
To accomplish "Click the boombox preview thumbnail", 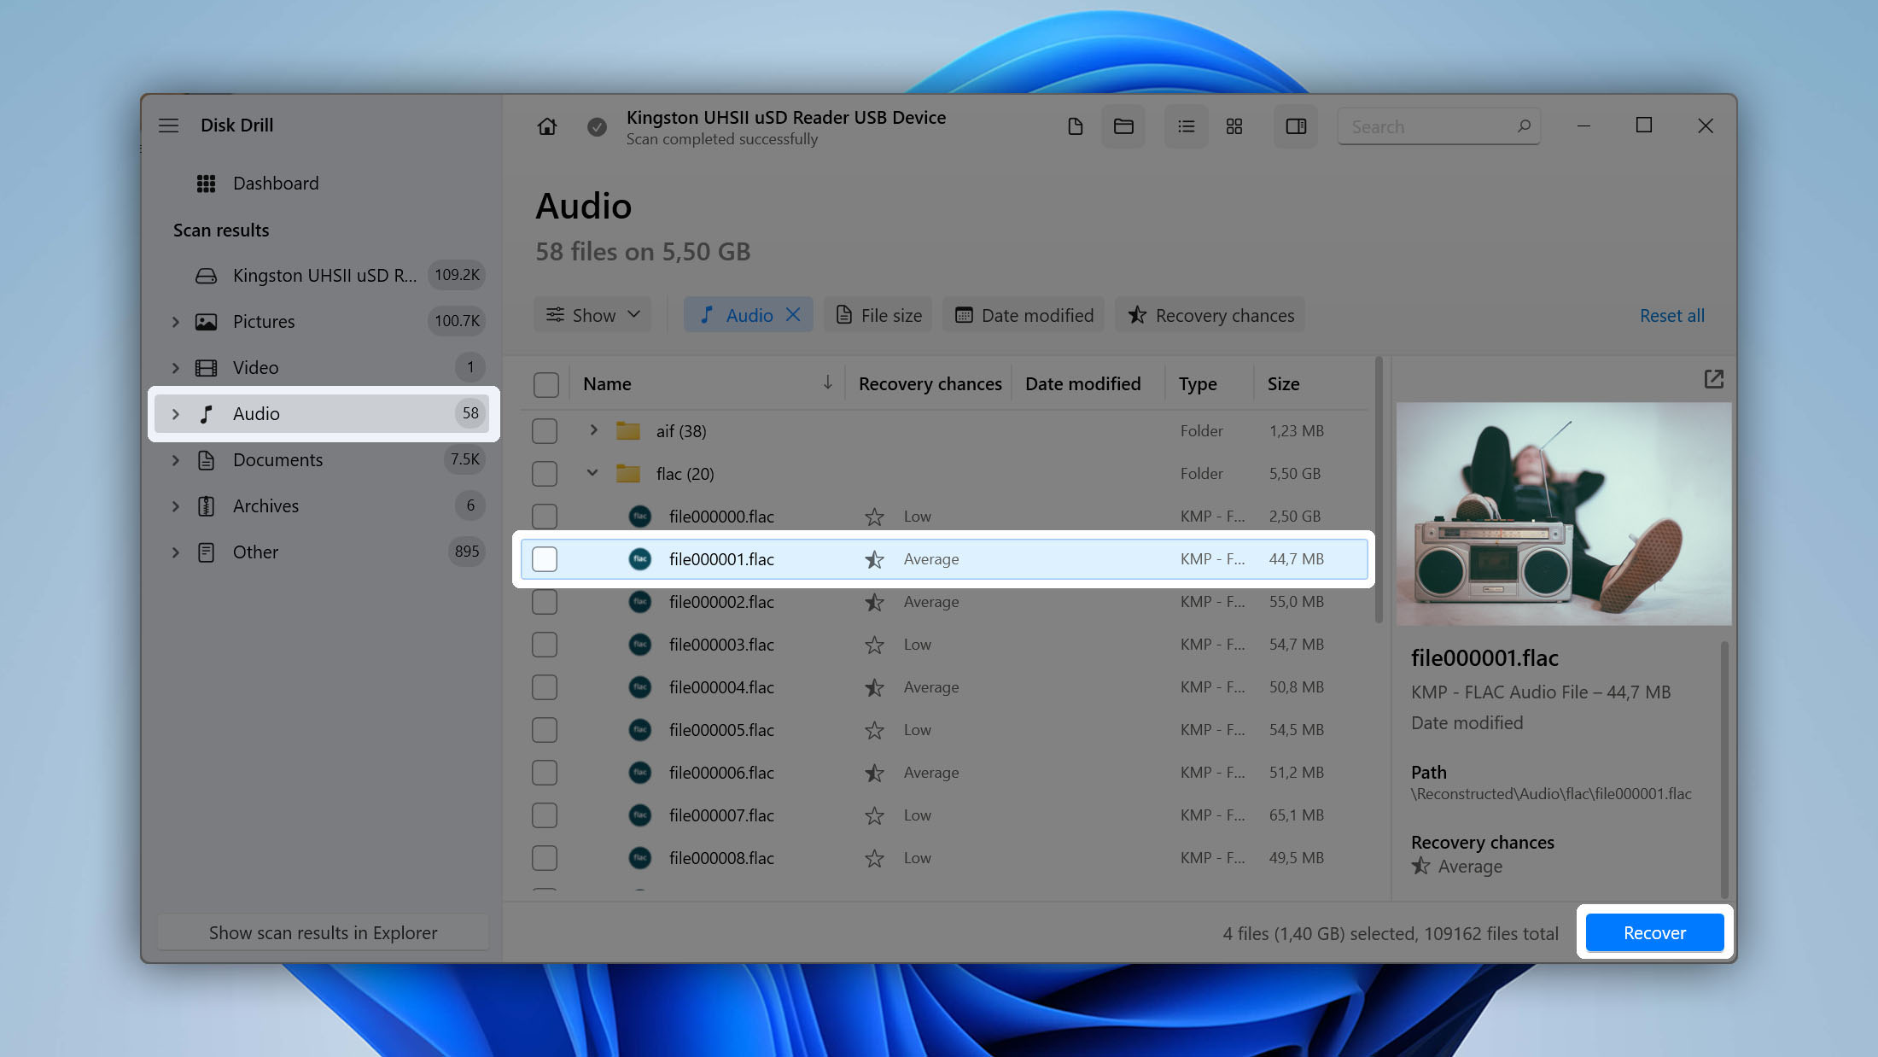I will click(1564, 514).
